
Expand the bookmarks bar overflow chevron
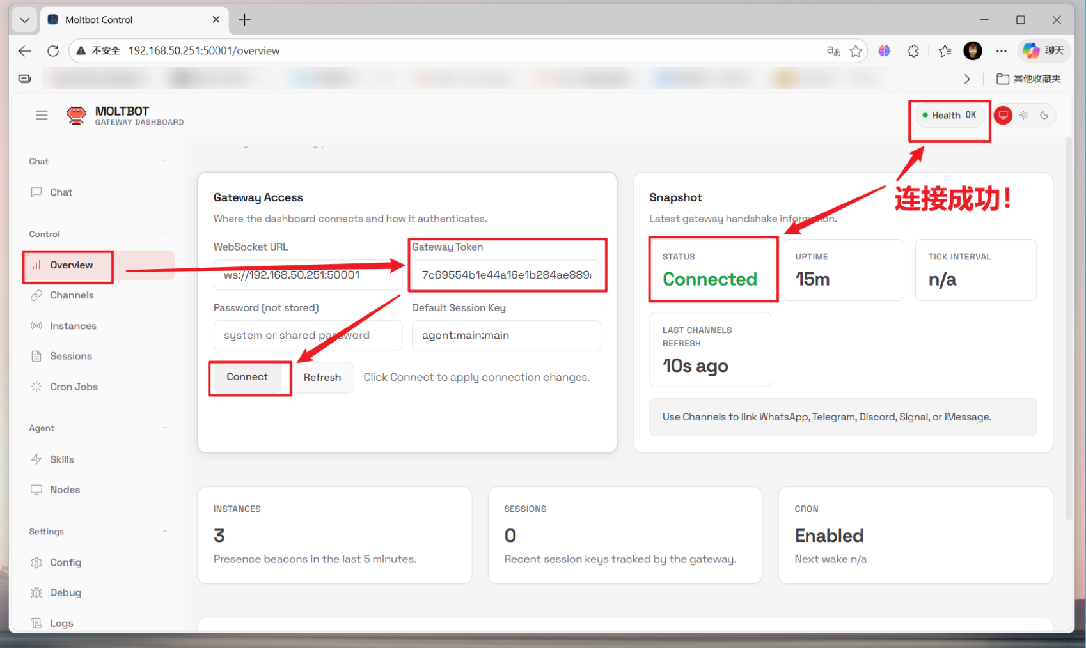point(967,79)
